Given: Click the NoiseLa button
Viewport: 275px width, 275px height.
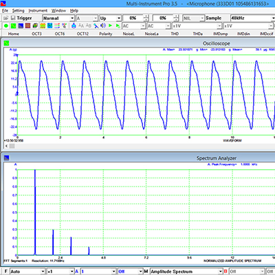Looking at the screenshot, I should (152, 34).
